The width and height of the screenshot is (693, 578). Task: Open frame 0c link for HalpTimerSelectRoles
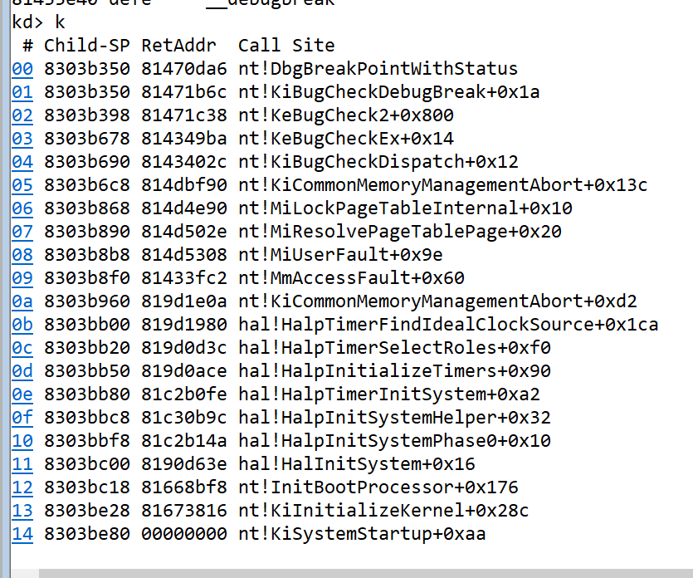[22, 348]
